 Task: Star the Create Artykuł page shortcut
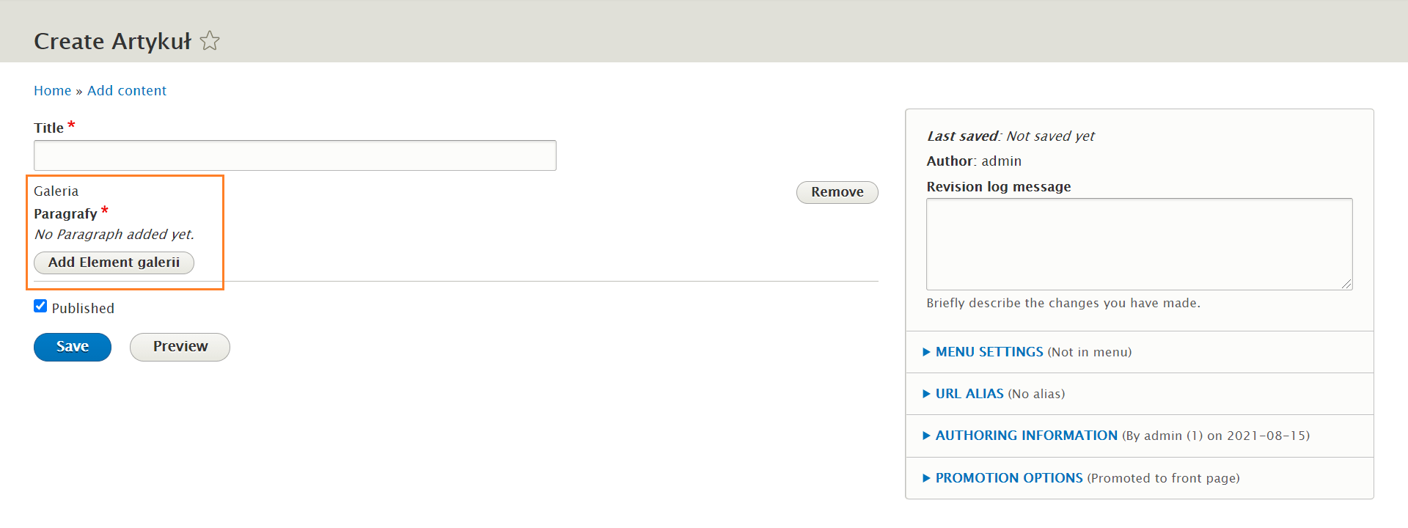click(x=210, y=40)
